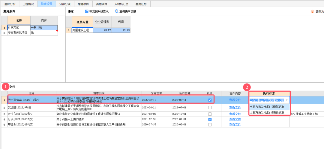
Task: Click description 湖北省常态化疫情防控期间建设工程计价调整的通知
Action: pyautogui.click(x=88, y=114)
